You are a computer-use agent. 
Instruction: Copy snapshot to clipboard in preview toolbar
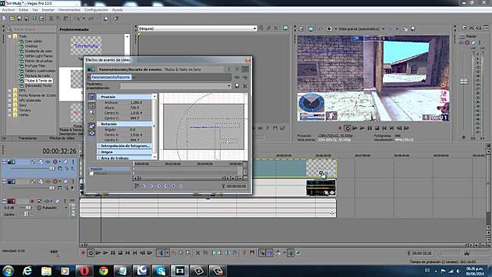pos(405,28)
